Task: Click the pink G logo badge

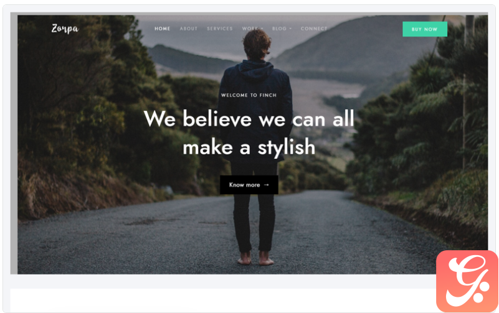Action: point(467,281)
